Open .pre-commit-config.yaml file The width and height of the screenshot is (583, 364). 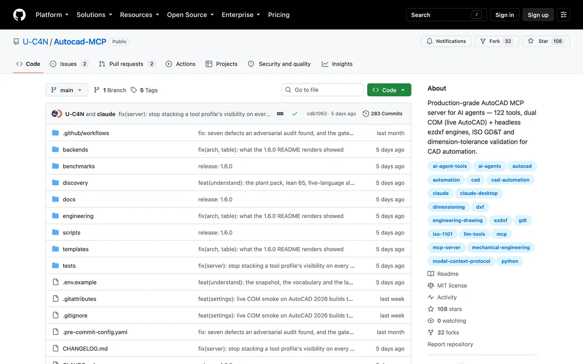[95, 332]
